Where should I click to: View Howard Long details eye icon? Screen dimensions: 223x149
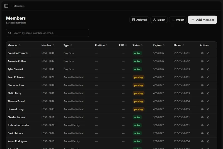pos(202,109)
